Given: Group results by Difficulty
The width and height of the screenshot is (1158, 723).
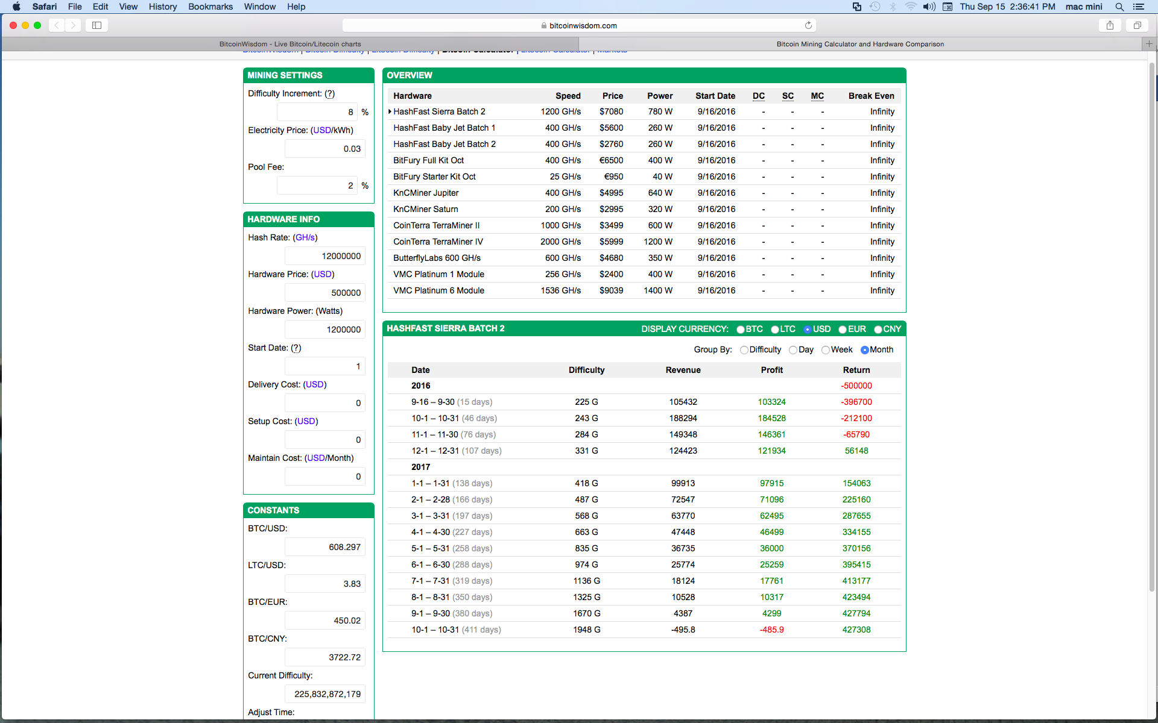Looking at the screenshot, I should (744, 350).
